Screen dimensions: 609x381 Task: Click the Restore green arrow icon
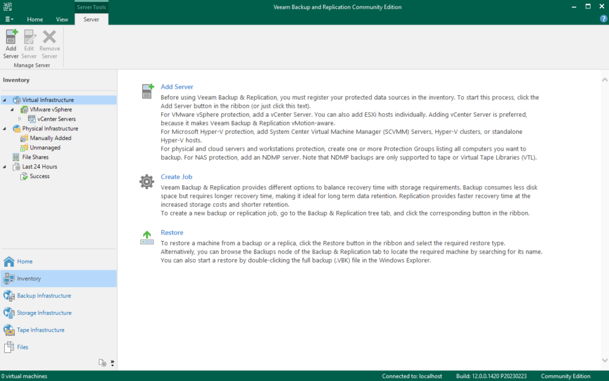point(147,238)
